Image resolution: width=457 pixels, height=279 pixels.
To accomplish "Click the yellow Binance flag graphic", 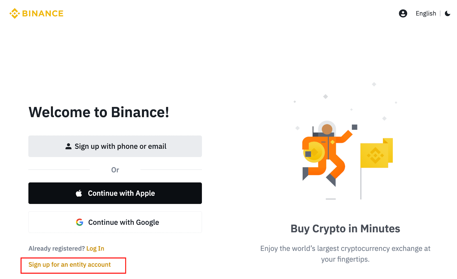I will (x=376, y=154).
